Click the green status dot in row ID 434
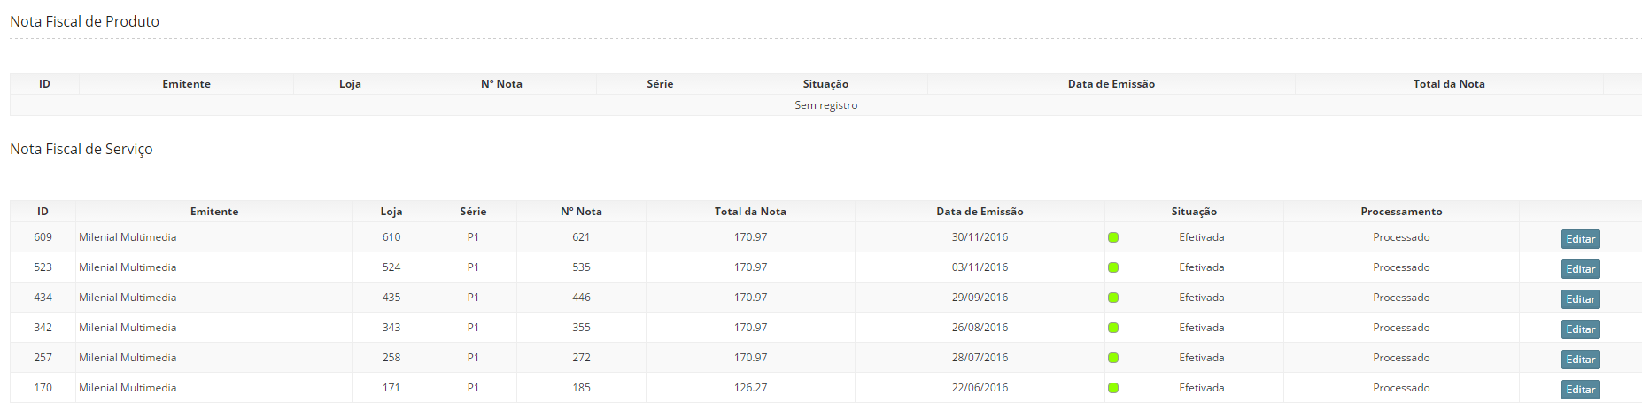 tap(1113, 298)
